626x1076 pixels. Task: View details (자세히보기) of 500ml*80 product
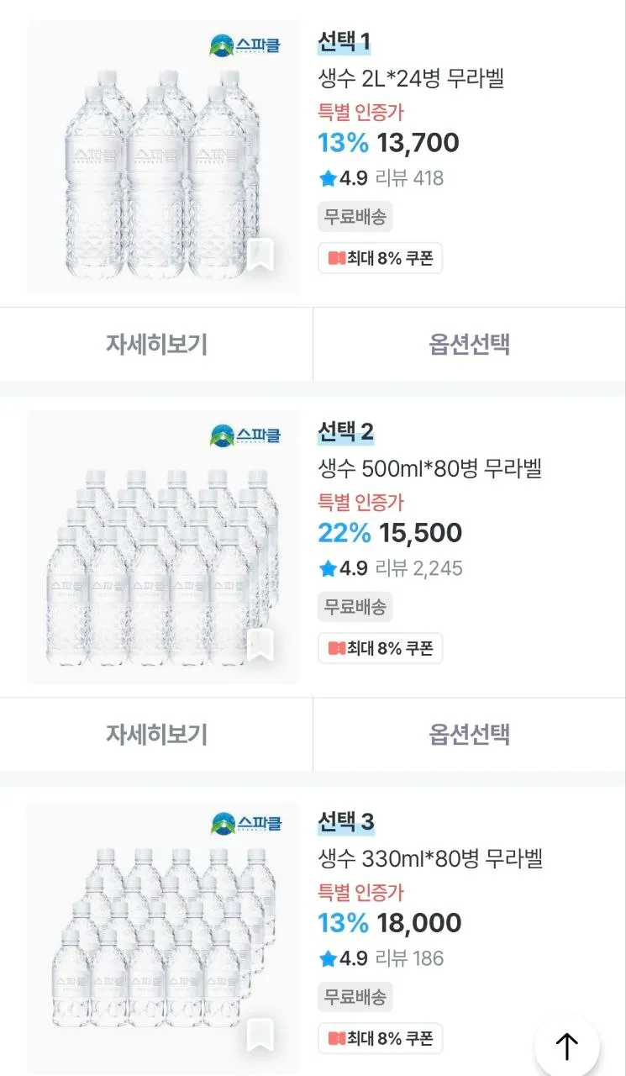[x=156, y=734]
